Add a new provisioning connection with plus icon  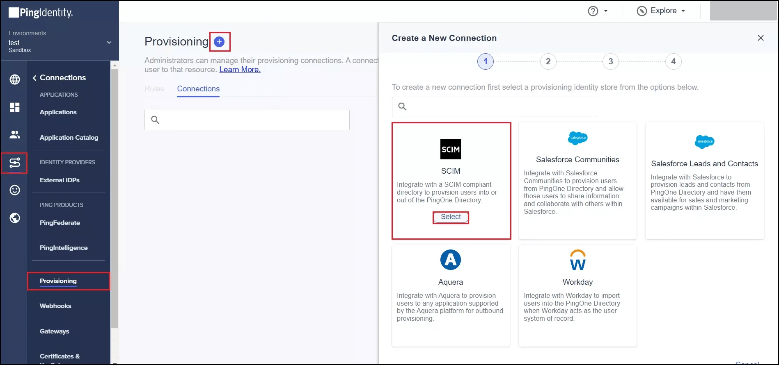click(x=220, y=42)
